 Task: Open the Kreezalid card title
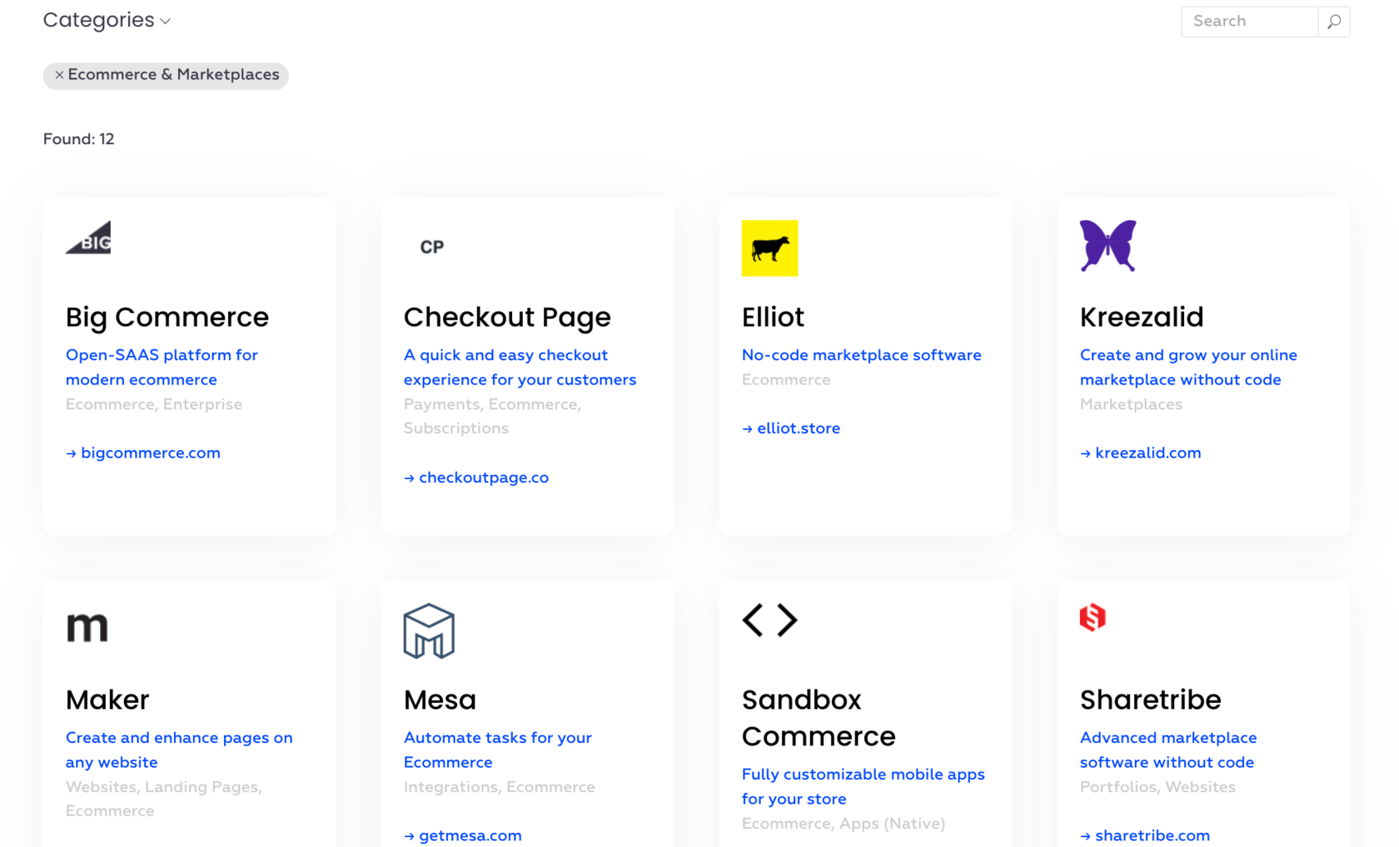pos(1142,317)
